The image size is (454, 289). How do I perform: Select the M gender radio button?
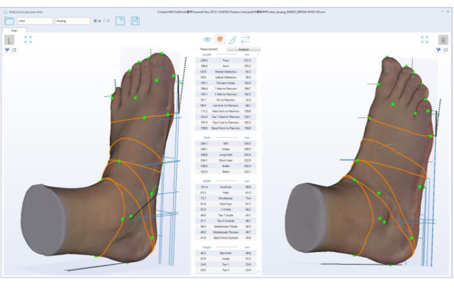95,20
